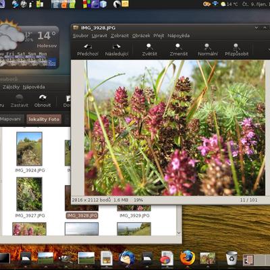Click the highlighted IMG_3928.JPG file label

[82, 215]
